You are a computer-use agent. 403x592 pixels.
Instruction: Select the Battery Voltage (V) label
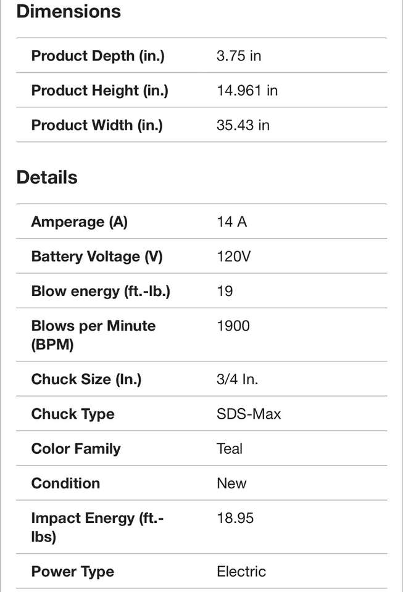97,257
